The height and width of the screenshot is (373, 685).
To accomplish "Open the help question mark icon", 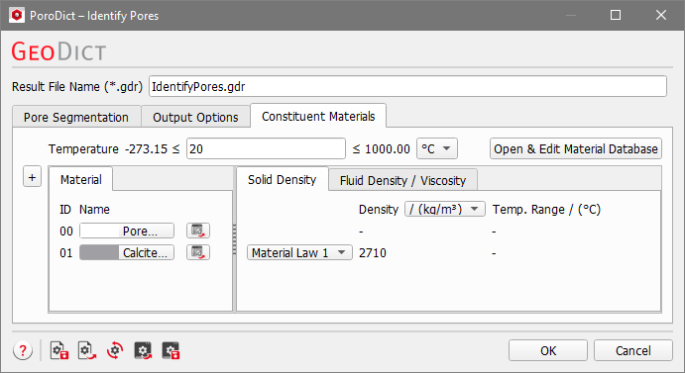I will pos(23,350).
